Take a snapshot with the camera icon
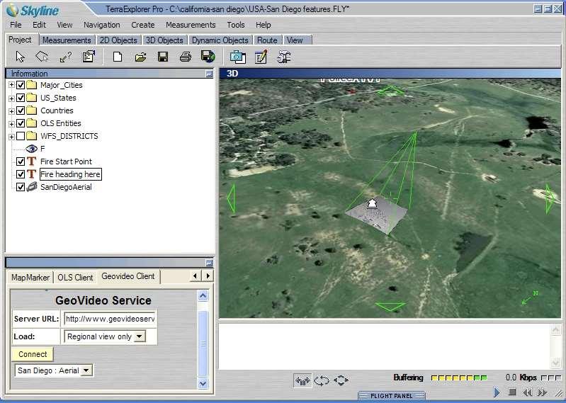The image size is (566, 403). coord(238,57)
